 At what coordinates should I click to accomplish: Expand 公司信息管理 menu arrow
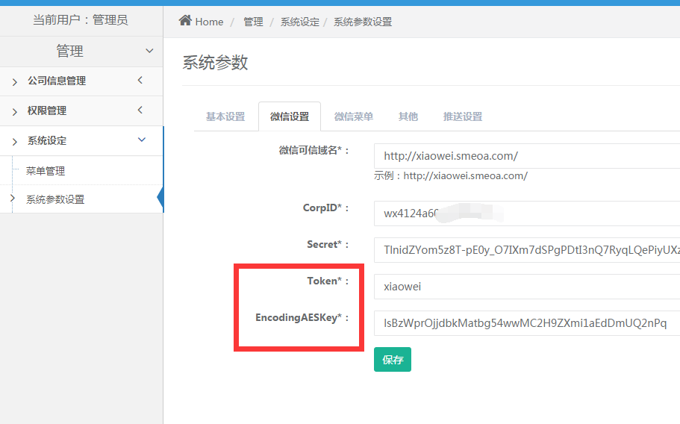point(140,81)
